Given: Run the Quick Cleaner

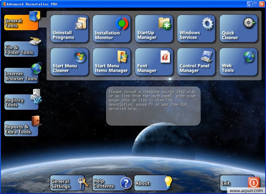Looking at the screenshot, I should [238, 29].
